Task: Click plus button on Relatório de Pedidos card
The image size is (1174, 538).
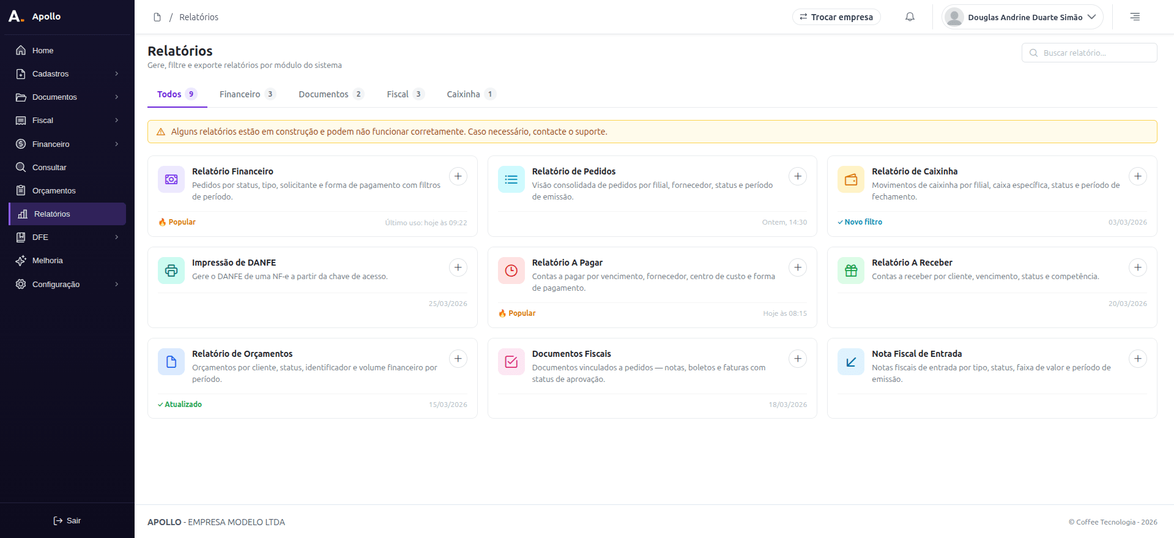Action: pyautogui.click(x=798, y=176)
